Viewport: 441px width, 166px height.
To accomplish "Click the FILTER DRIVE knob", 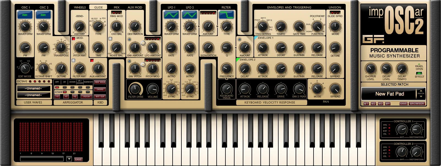I will click(135, 89).
